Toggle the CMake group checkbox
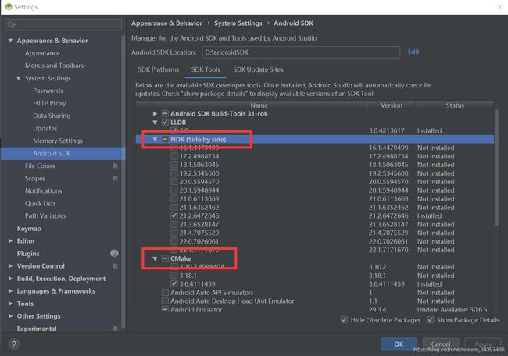 [165, 258]
